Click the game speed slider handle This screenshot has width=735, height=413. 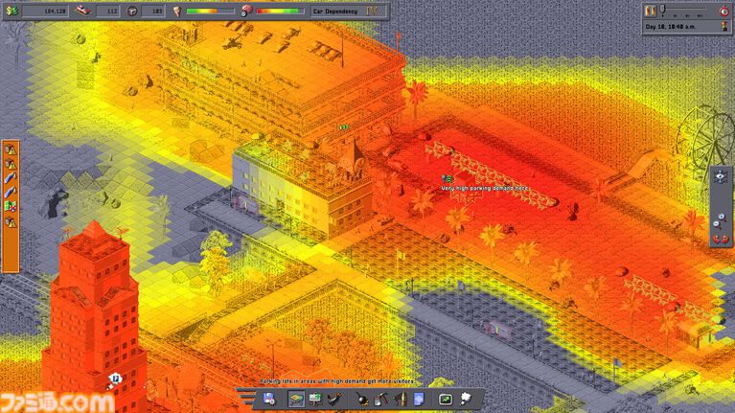(x=663, y=9)
